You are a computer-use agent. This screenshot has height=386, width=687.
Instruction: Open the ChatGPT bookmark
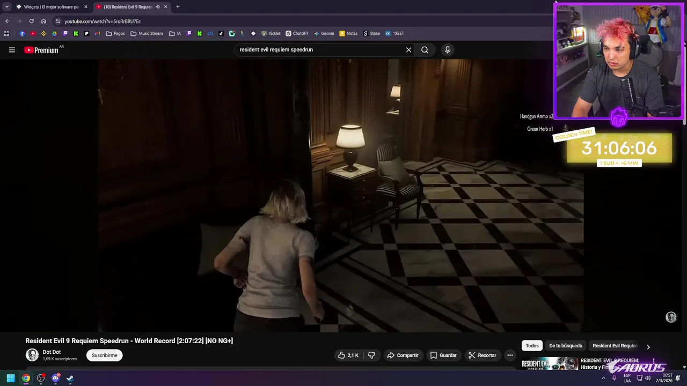coord(297,33)
